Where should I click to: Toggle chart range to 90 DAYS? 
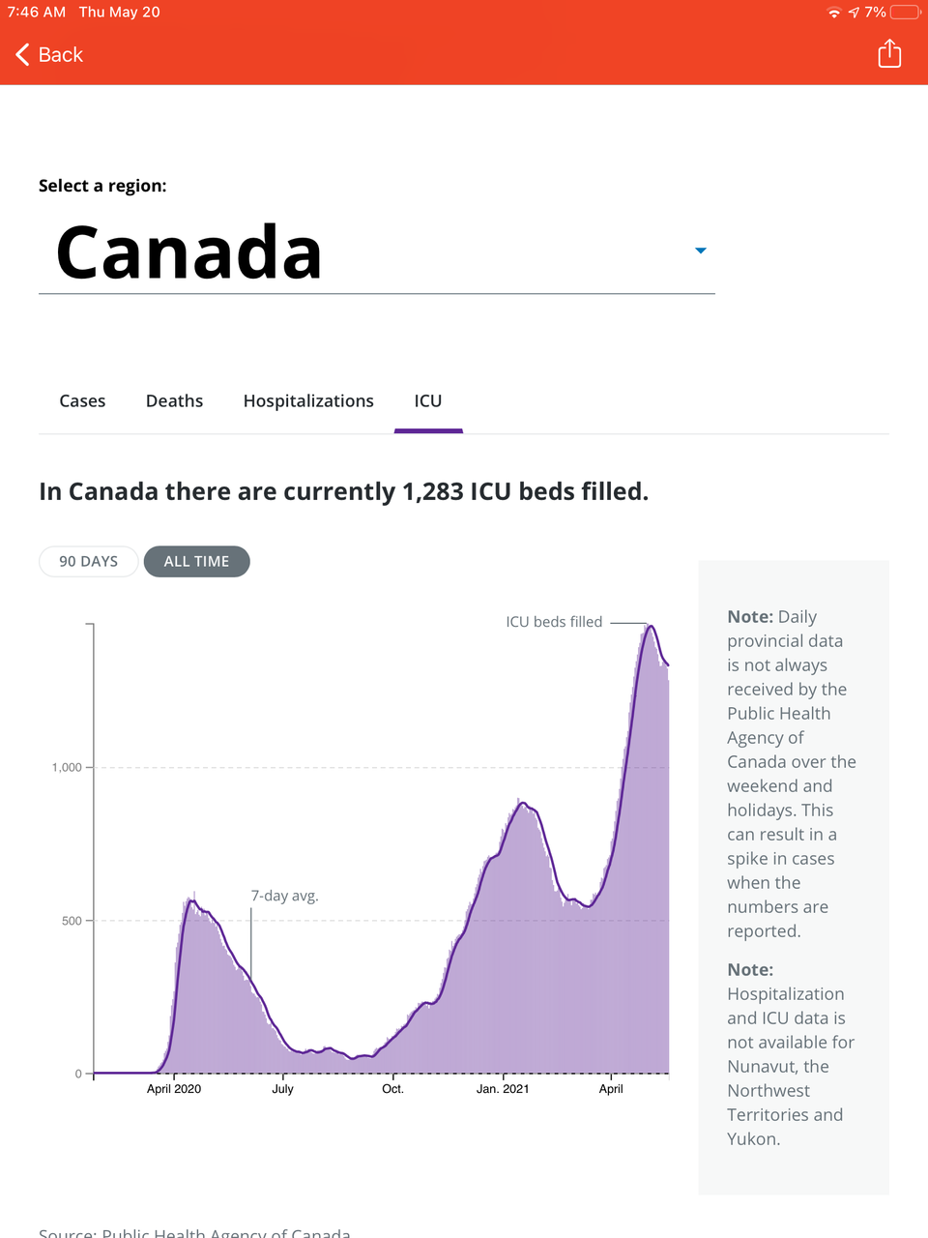[88, 561]
